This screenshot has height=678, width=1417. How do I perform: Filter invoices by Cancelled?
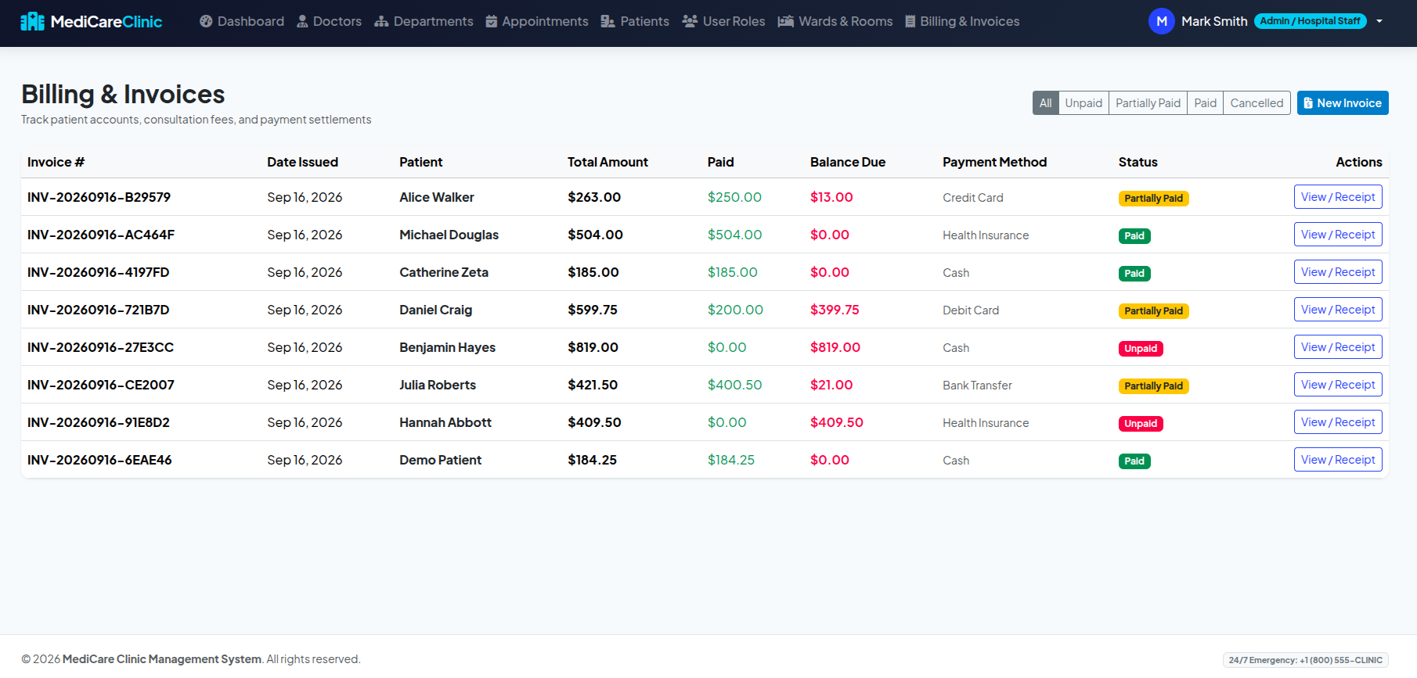pos(1257,102)
